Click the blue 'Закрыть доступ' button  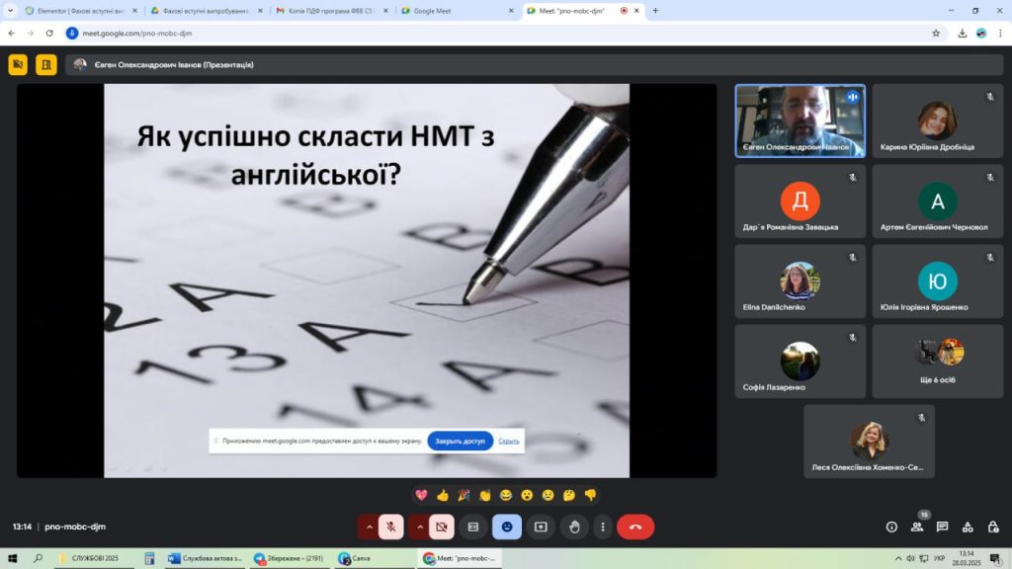tap(460, 441)
